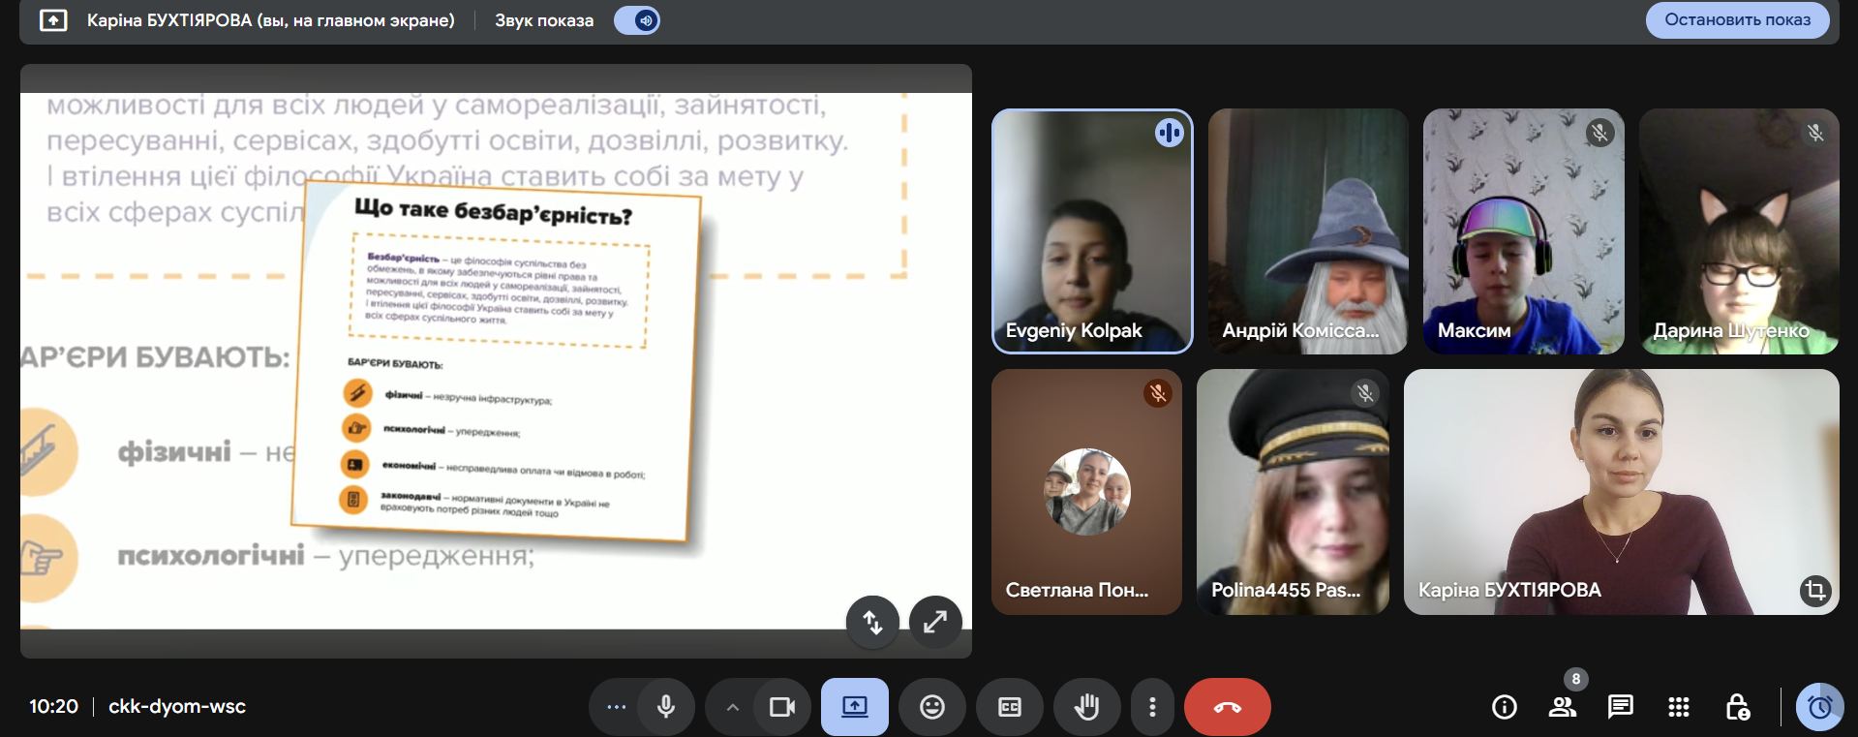
Task: Show the participants list
Action: 1562,707
